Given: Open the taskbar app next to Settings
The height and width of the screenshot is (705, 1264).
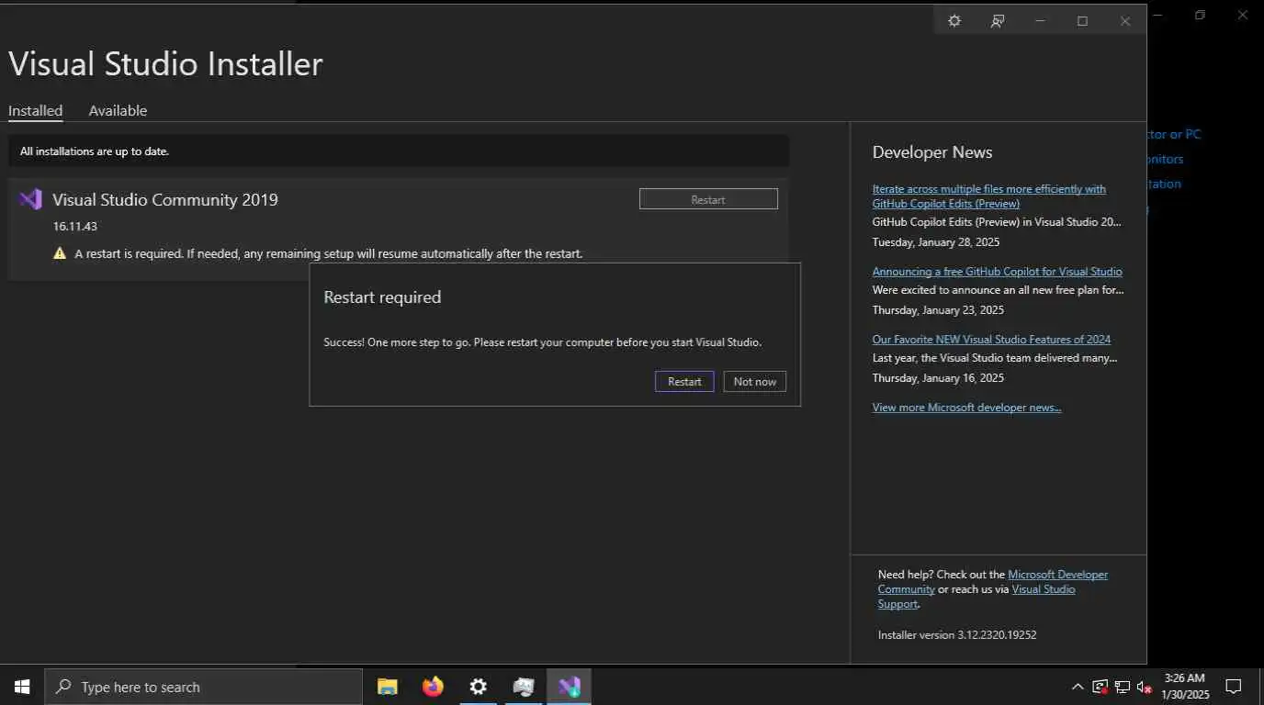Looking at the screenshot, I should pos(524,687).
